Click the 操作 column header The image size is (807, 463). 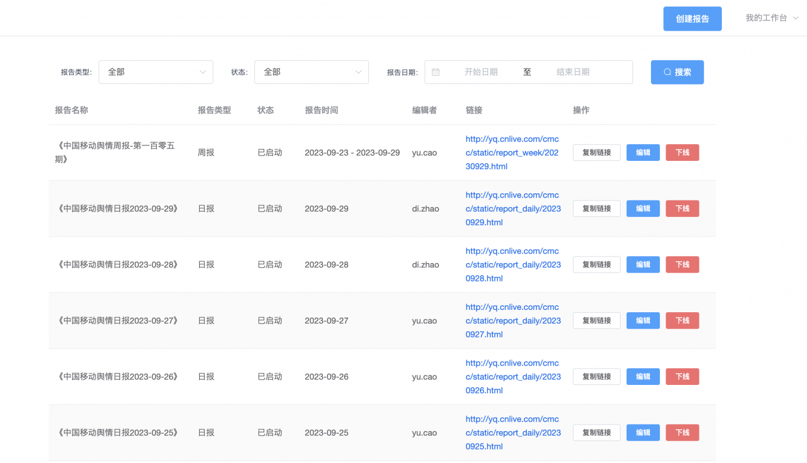[581, 111]
